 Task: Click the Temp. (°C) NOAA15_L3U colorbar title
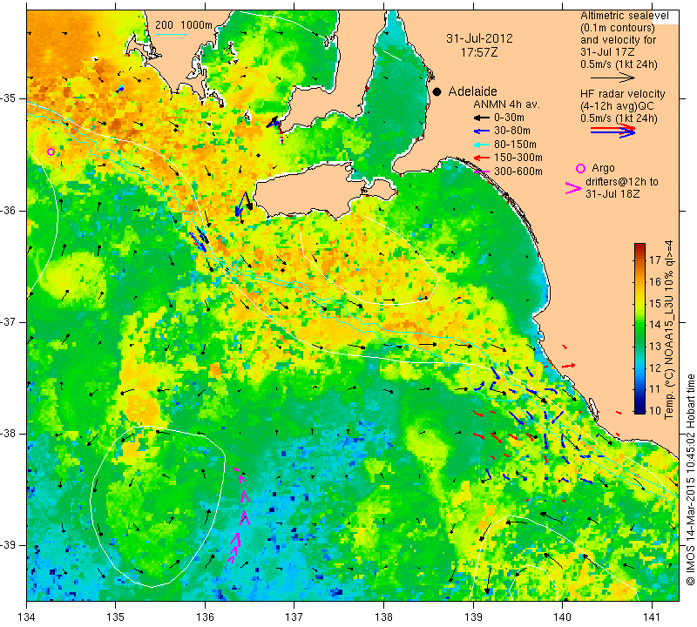pos(669,329)
